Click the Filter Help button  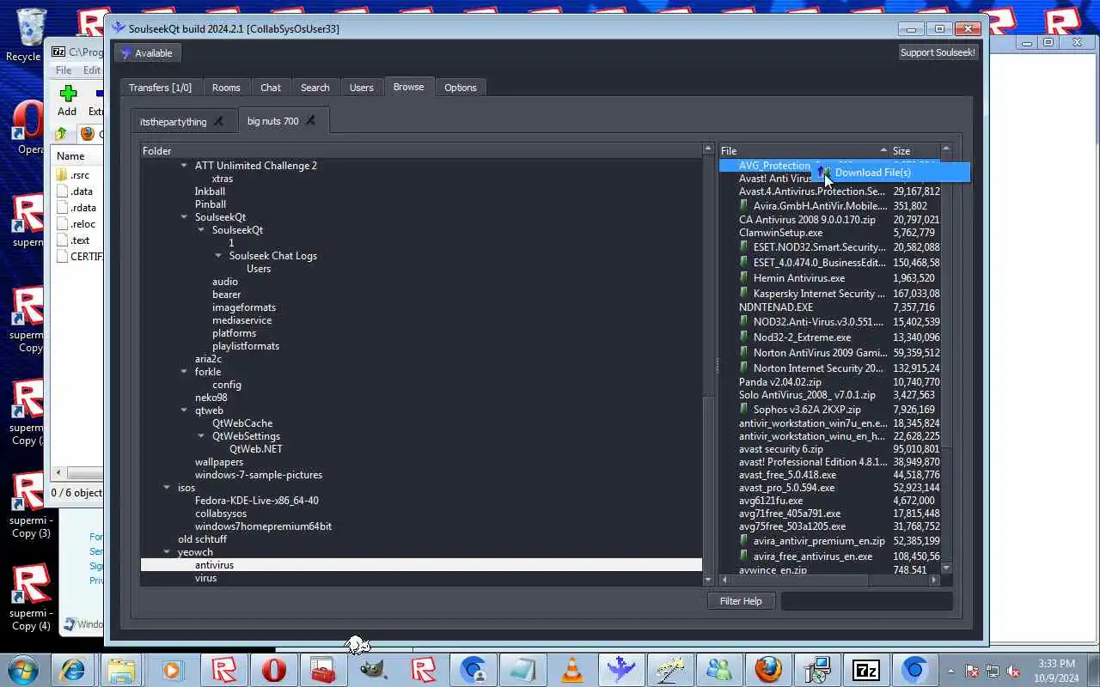pos(741,601)
